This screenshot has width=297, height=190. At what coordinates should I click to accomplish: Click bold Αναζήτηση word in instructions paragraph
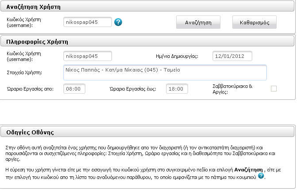pyautogui.click(x=248, y=170)
